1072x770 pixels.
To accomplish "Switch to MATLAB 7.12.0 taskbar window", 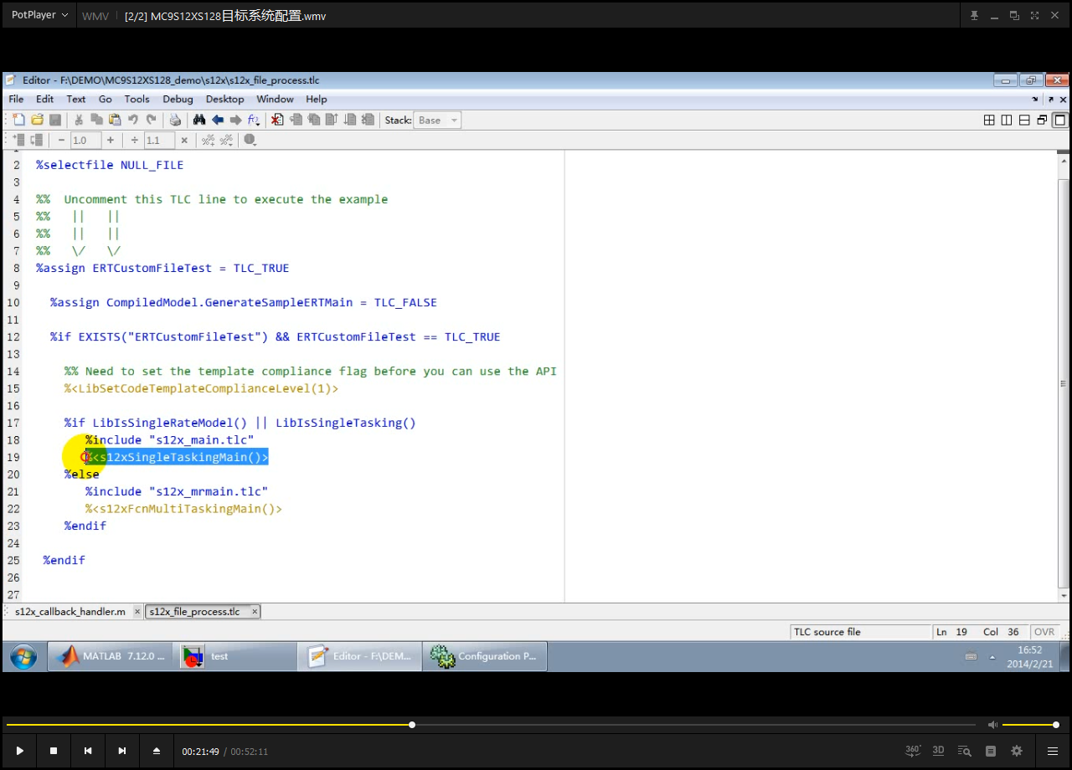I will click(x=110, y=657).
